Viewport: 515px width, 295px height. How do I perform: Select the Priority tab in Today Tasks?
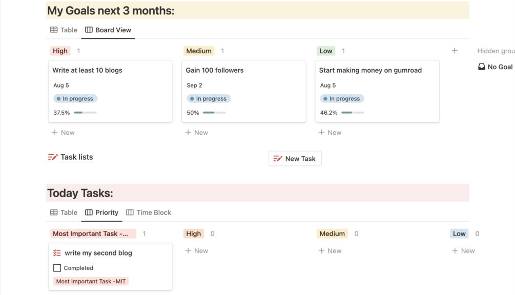point(101,213)
